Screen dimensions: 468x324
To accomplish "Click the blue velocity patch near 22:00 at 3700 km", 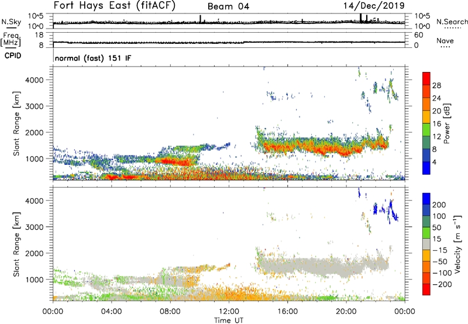I will tap(375, 208).
